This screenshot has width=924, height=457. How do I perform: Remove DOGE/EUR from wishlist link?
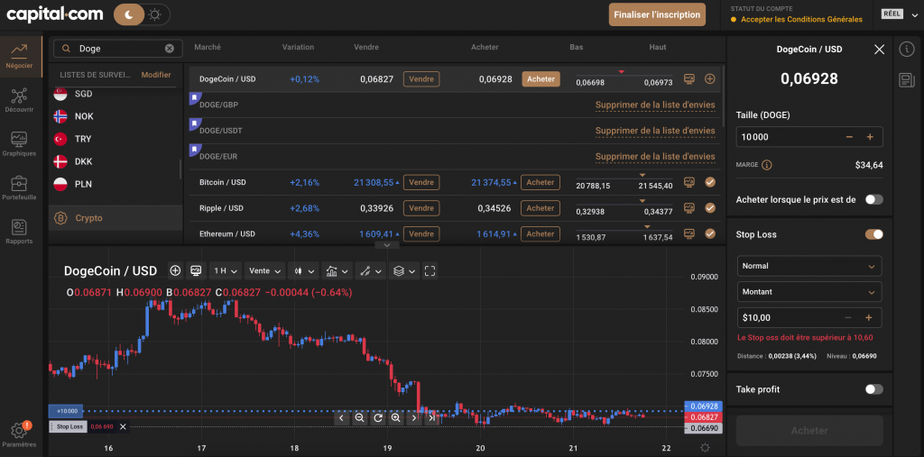(x=655, y=157)
